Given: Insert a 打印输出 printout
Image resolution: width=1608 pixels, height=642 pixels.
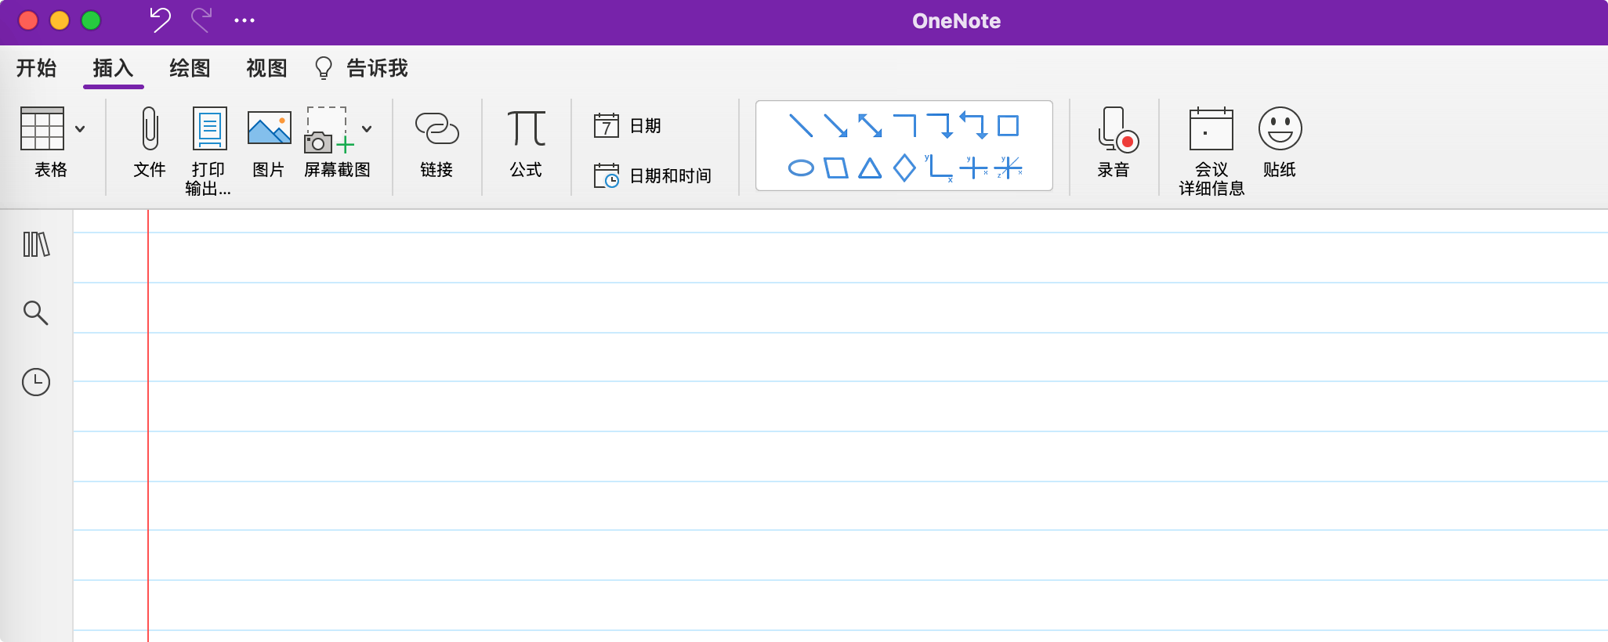Looking at the screenshot, I should point(208,151).
